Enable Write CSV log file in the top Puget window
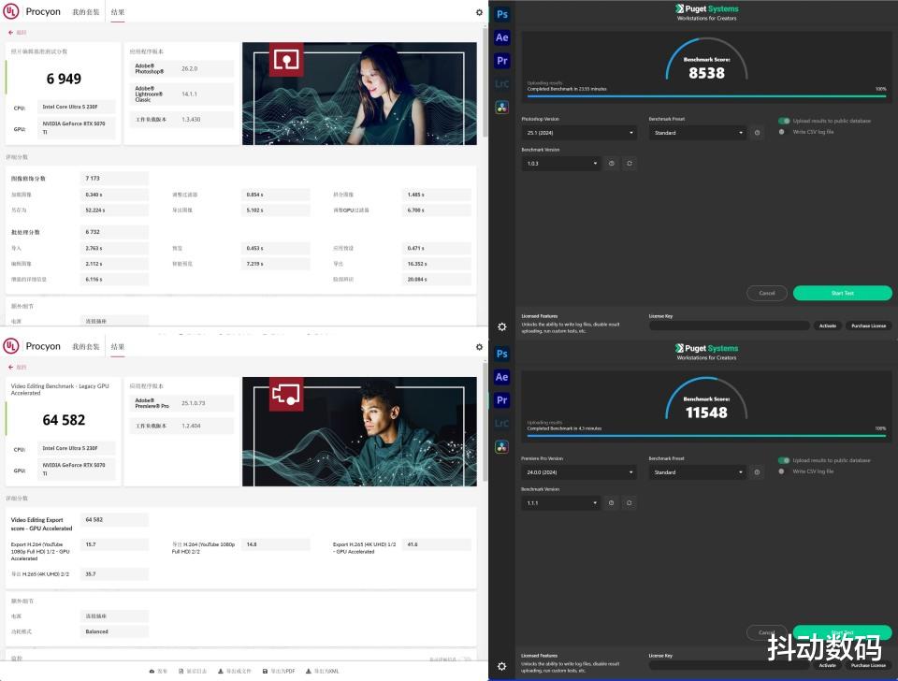Screen dimensions: 898x681 [782, 132]
